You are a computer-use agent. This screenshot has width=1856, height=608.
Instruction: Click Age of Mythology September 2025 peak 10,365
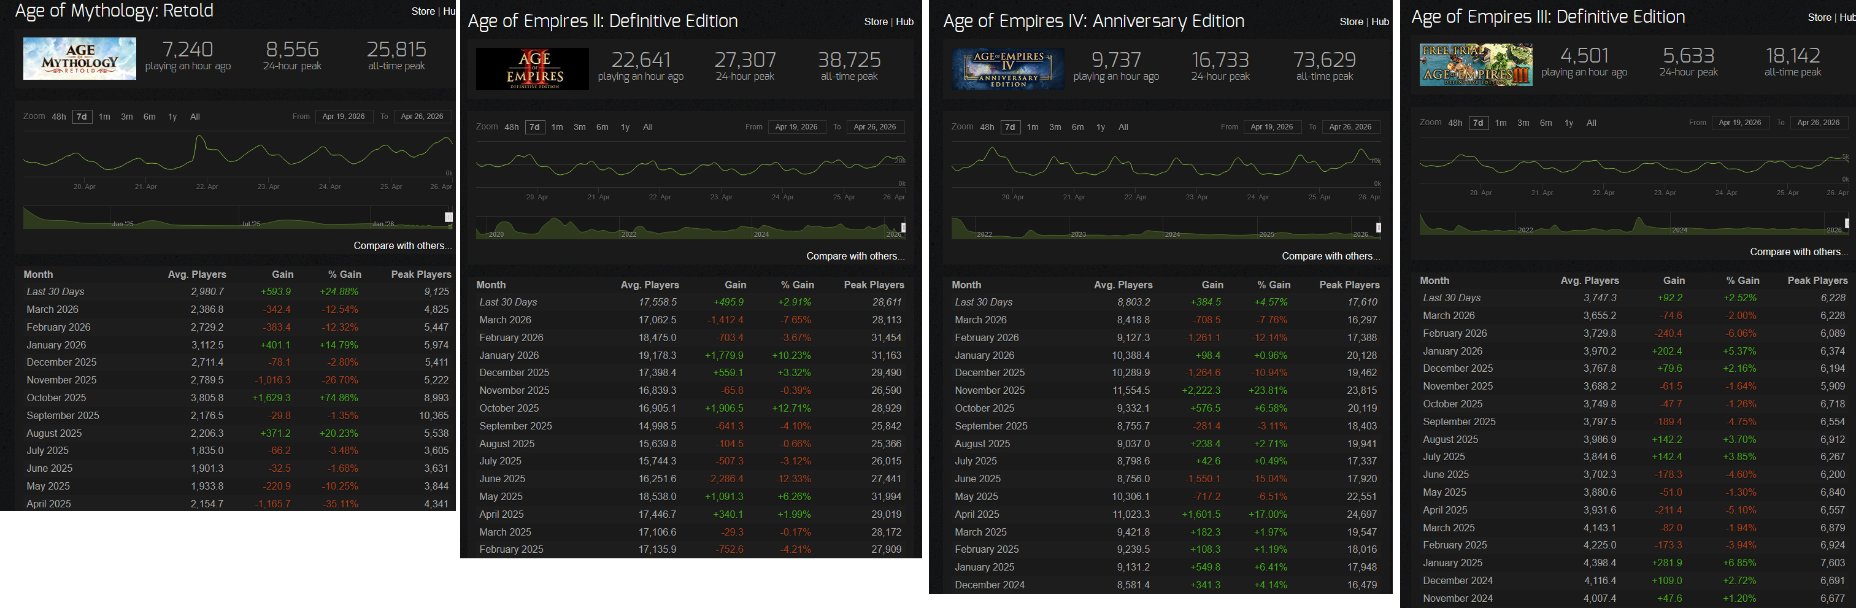434,415
